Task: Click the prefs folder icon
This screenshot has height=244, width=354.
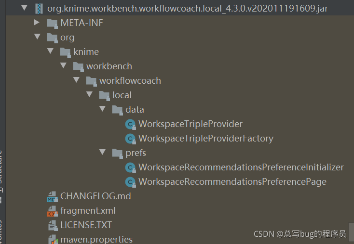Action: tap(117, 154)
